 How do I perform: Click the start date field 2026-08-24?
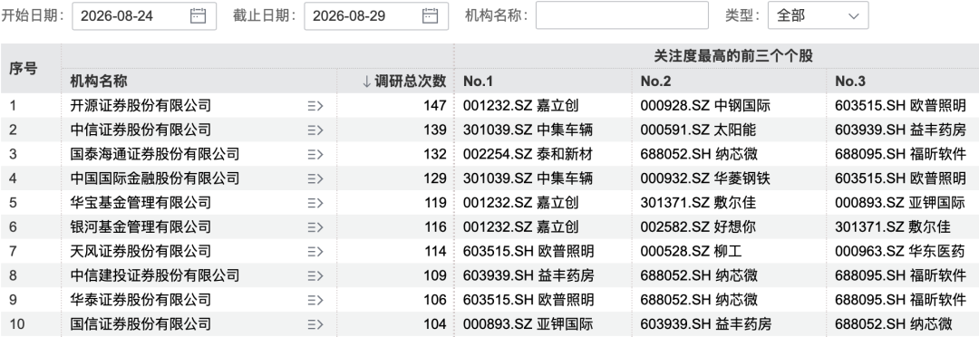[x=144, y=15]
